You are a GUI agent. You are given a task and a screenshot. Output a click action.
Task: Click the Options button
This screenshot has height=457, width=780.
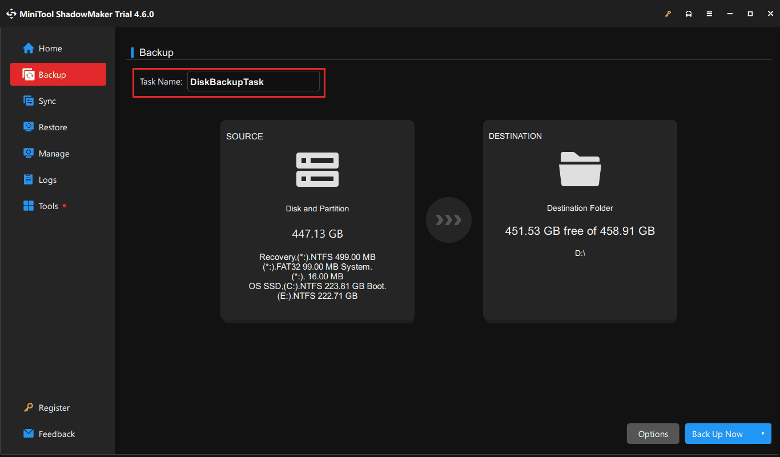(653, 434)
